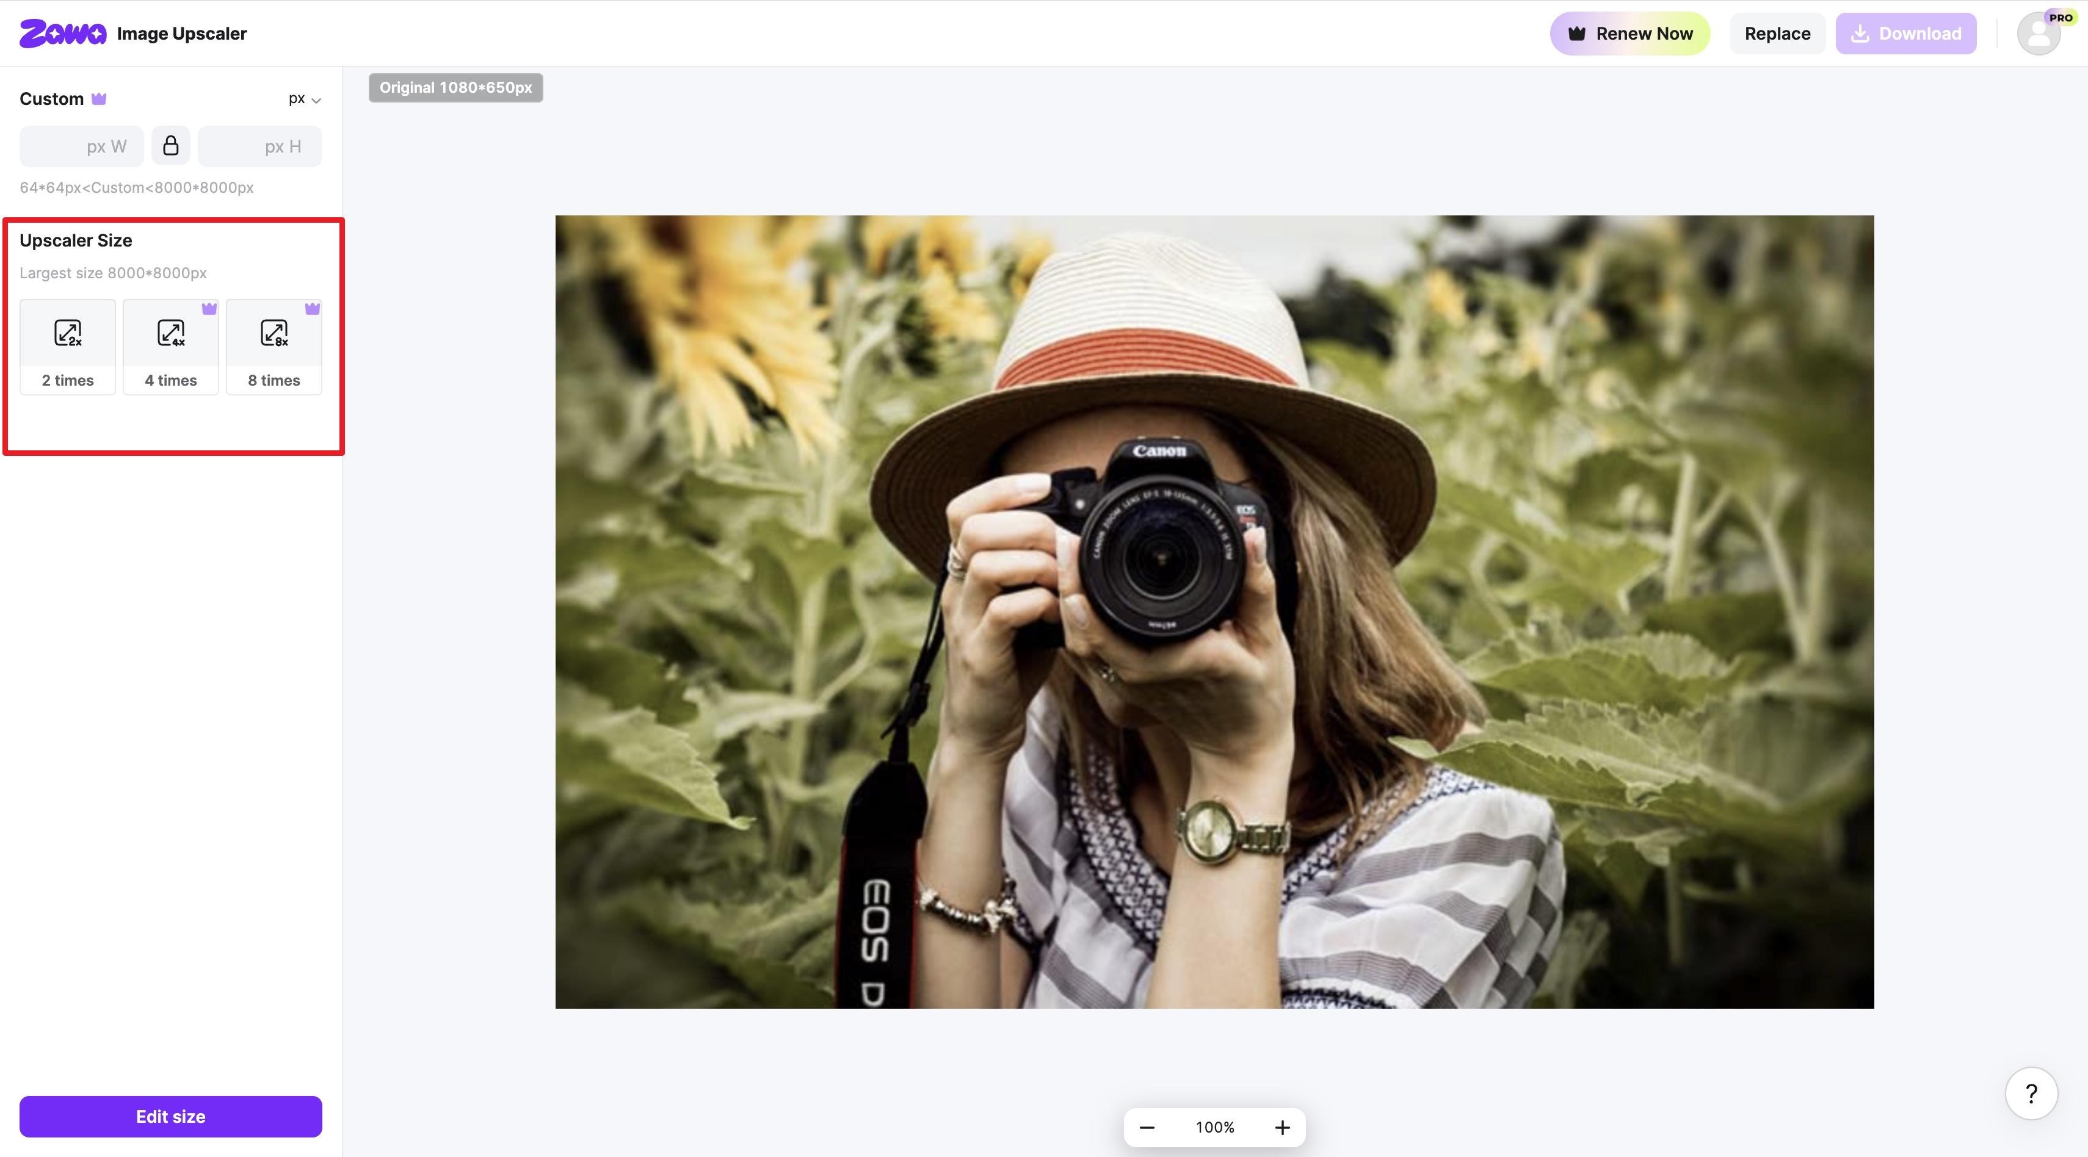This screenshot has width=2088, height=1157.
Task: Select the 8 times upscale option
Action: [x=274, y=347]
